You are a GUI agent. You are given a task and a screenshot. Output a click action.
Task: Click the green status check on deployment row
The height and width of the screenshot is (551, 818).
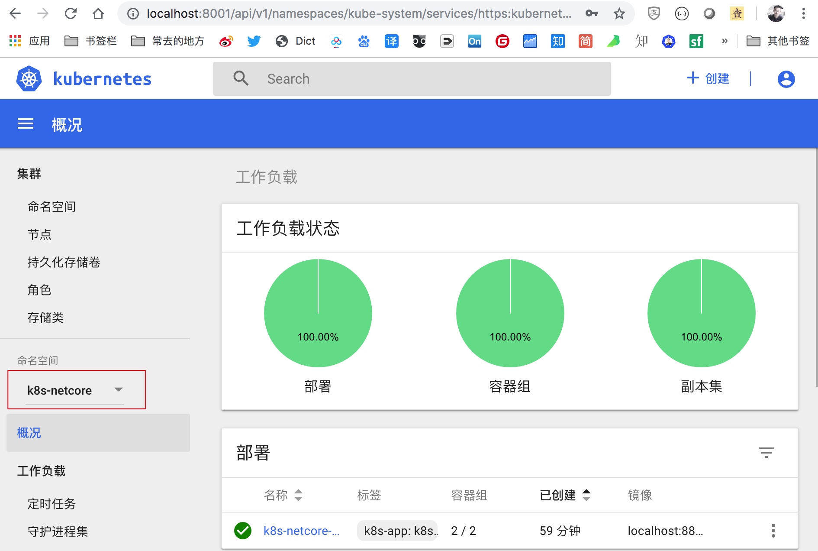pyautogui.click(x=243, y=531)
